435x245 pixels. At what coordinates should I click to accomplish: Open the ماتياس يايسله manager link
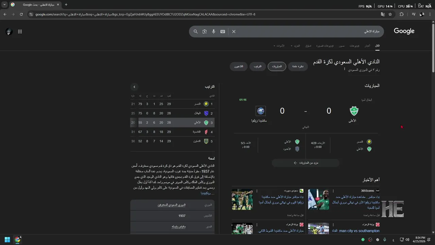pyautogui.click(x=178, y=227)
